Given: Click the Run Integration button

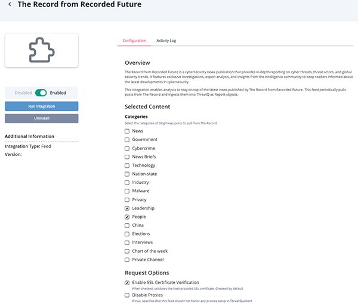Looking at the screenshot, I should pyautogui.click(x=42, y=106).
